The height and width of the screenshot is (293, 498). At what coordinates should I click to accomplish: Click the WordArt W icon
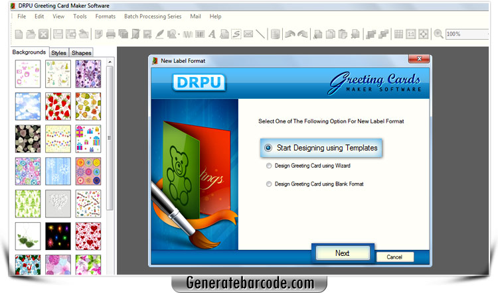[x=188, y=34]
